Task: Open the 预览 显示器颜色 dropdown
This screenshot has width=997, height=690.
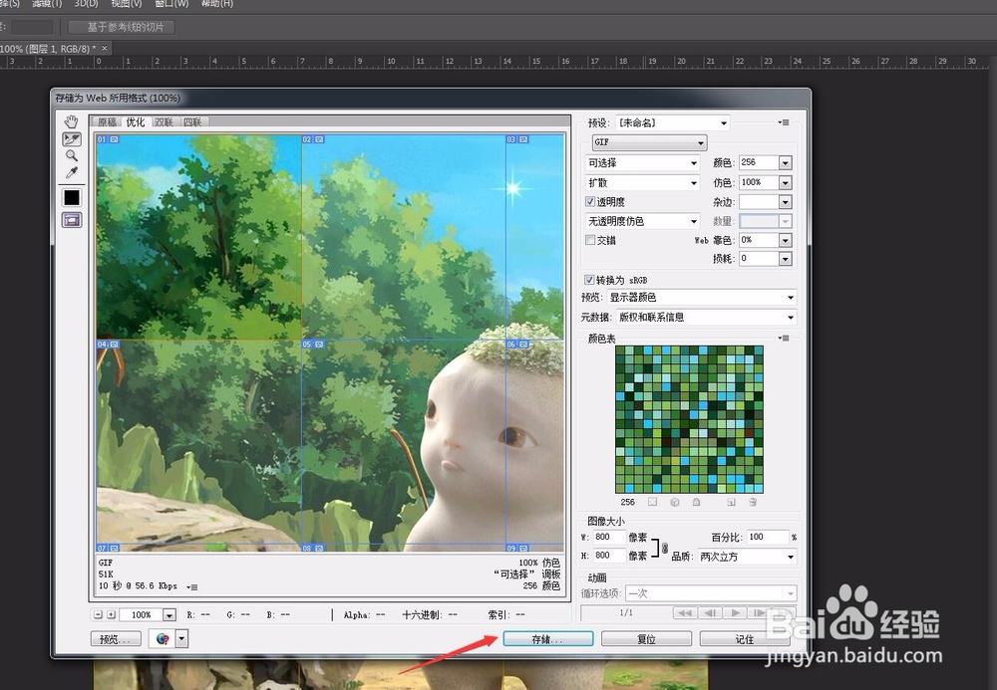Action: tap(702, 297)
